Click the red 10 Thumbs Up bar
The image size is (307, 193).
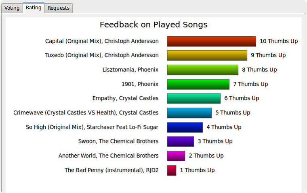(211, 41)
